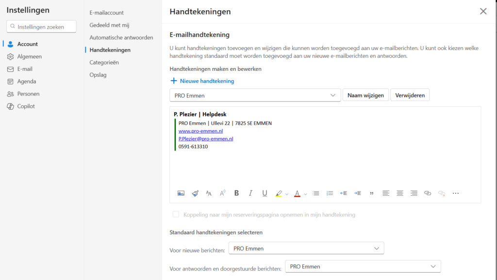Toggle bold formatting in the signature editor

[237, 193]
